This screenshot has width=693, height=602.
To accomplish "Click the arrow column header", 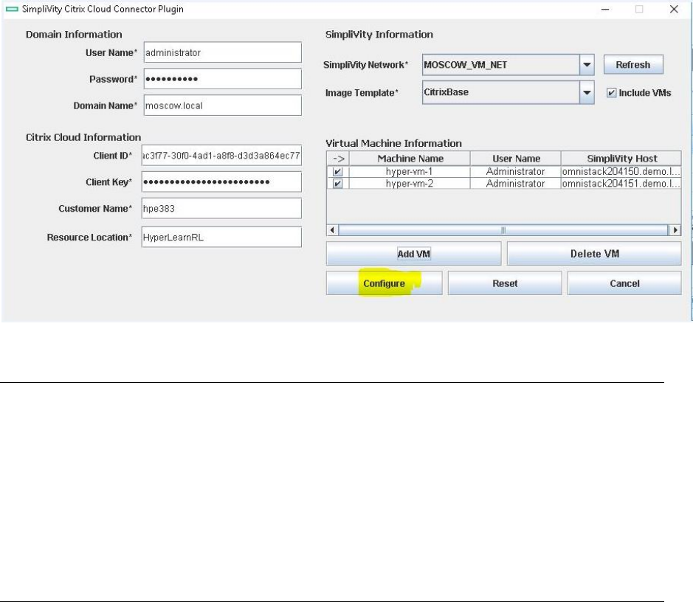I will (x=338, y=159).
